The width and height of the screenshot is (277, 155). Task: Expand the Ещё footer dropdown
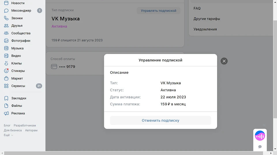pyautogui.click(x=8, y=135)
